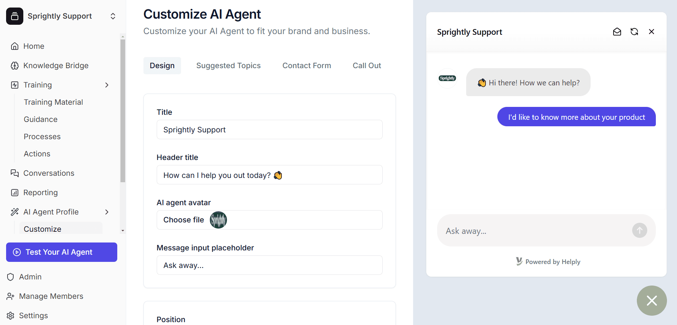Open Reporting via its chart icon

[x=15, y=192]
